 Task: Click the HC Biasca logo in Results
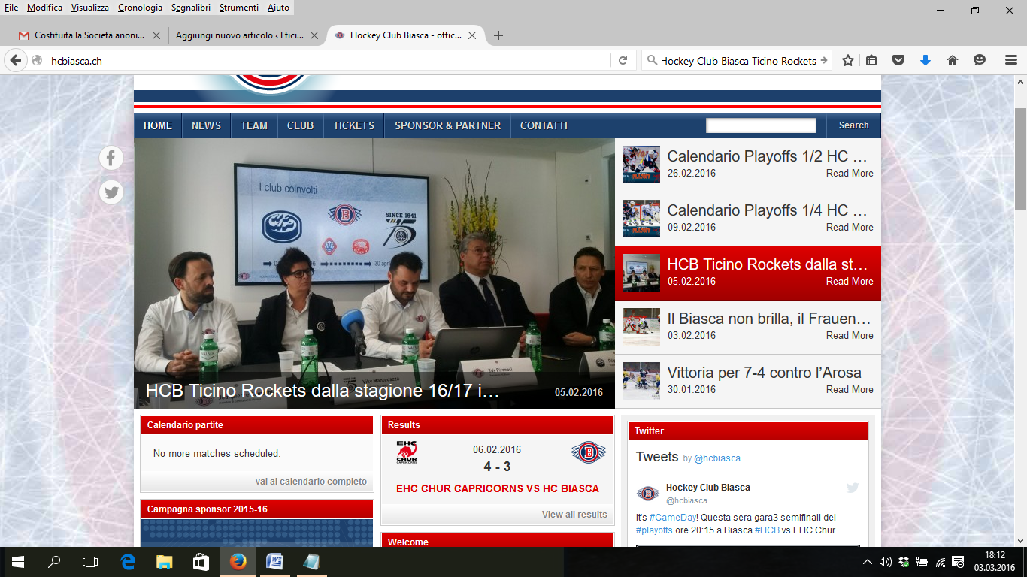(588, 452)
